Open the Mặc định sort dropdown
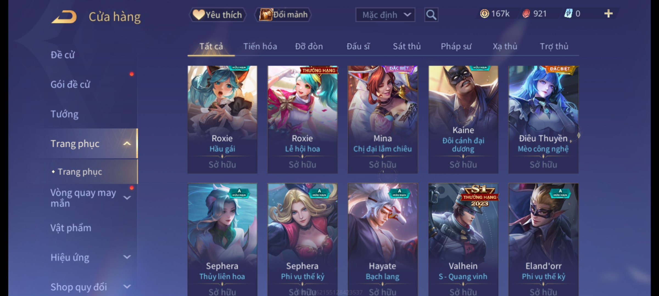This screenshot has height=296, width=659. coord(385,15)
